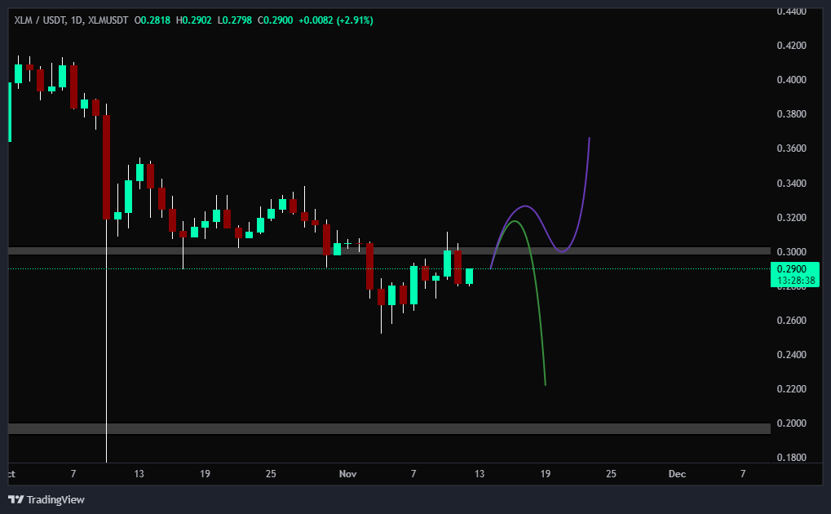Click the green 0.2900 current price tag
The width and height of the screenshot is (831, 514).
coord(793,268)
